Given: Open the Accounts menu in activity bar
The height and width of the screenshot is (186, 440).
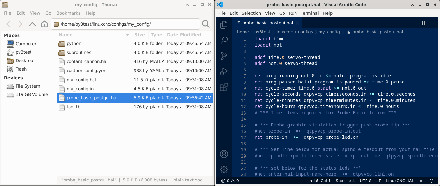Looking at the screenshot, I should click(x=224, y=154).
